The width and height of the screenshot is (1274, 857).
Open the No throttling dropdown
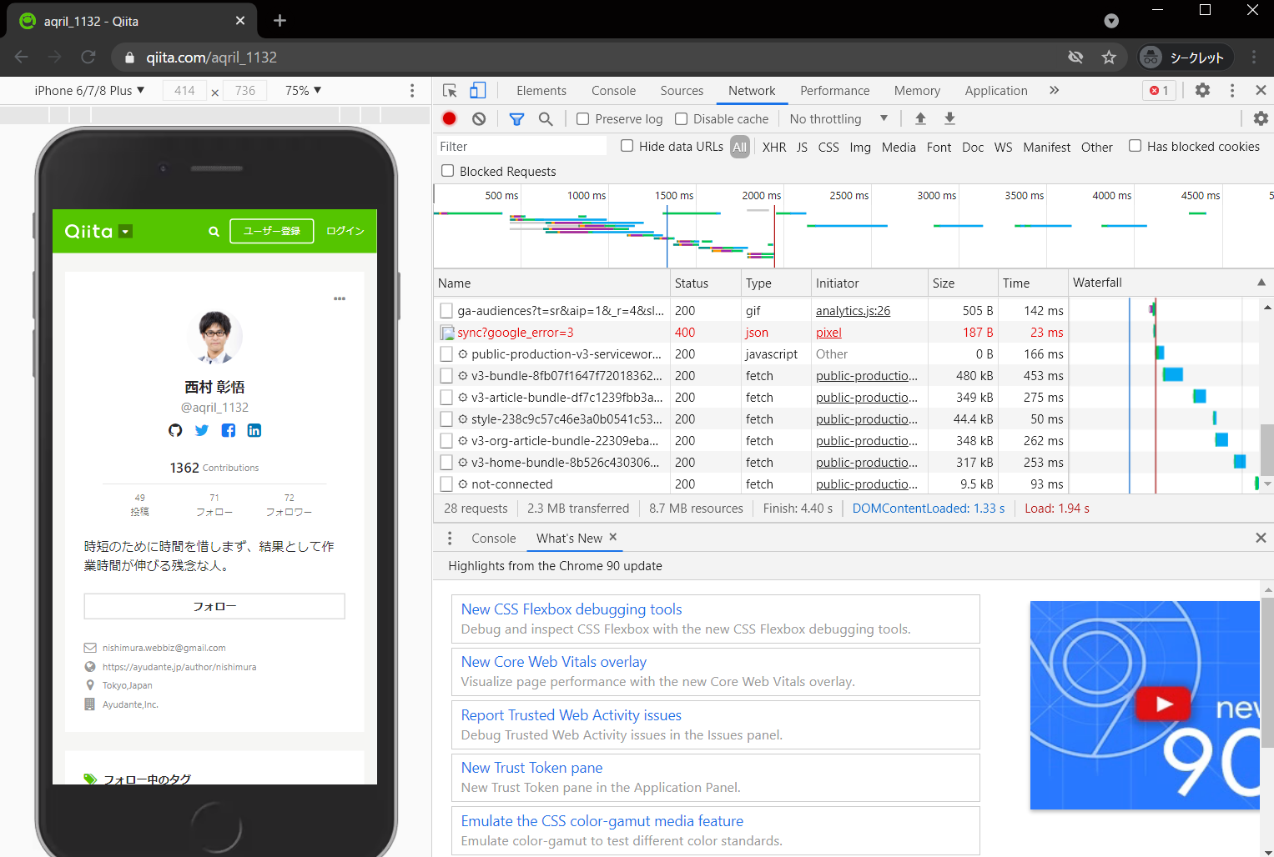tap(838, 119)
